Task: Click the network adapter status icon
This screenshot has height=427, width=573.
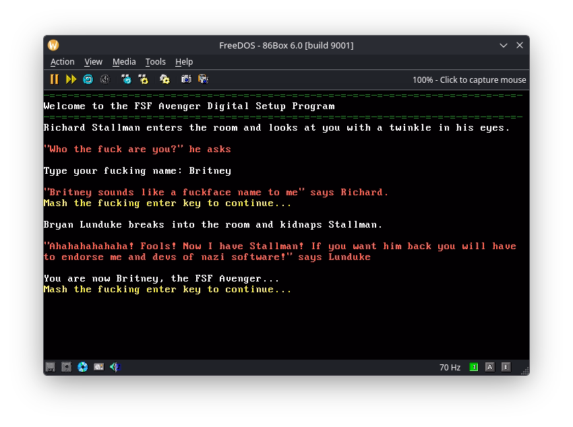Action: (98, 367)
